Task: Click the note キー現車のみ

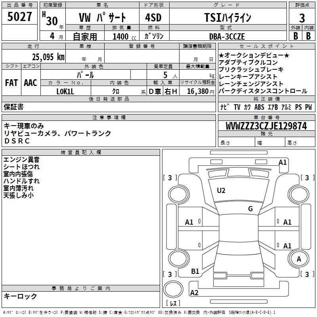Action: (x=24, y=126)
